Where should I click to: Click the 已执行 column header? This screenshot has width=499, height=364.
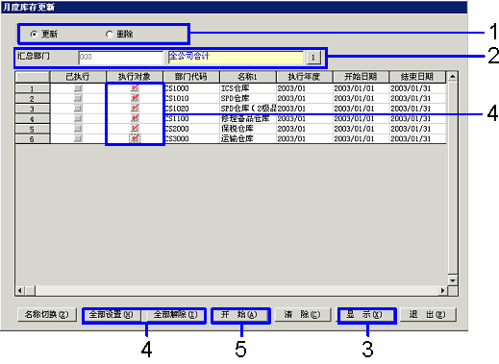coord(78,77)
